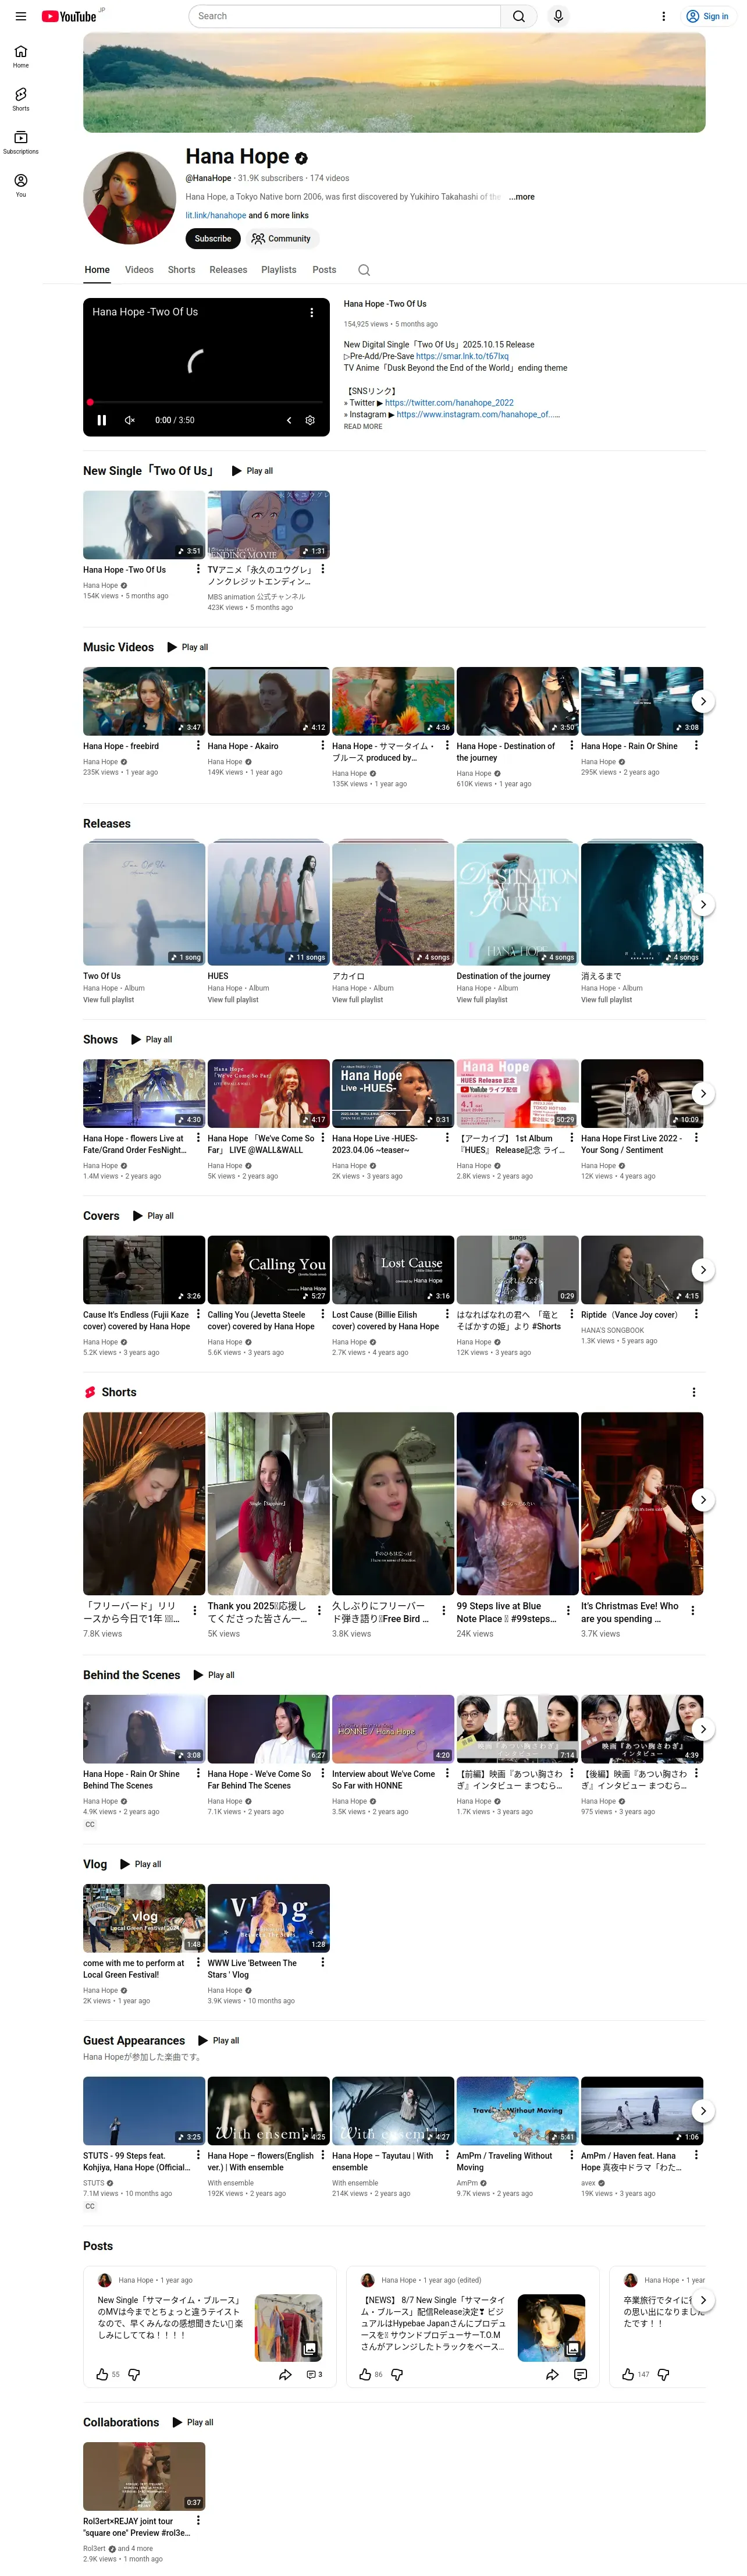The height and width of the screenshot is (2576, 747).
Task: Open the Hana Hope - freebird thumbnail
Action: click(144, 701)
